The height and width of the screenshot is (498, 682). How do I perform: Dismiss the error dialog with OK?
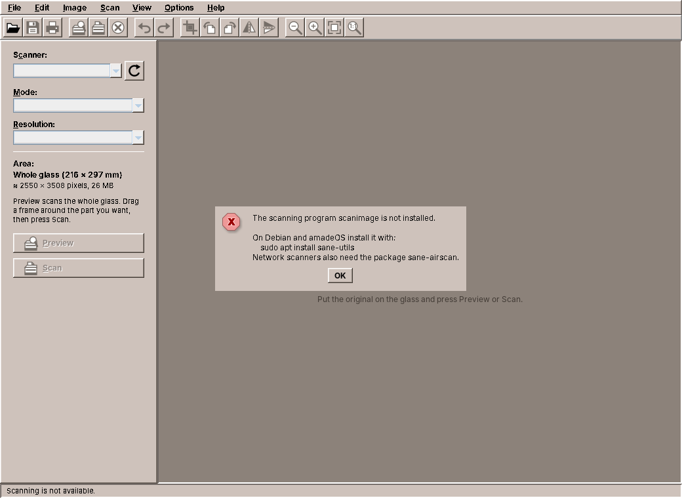tap(340, 275)
